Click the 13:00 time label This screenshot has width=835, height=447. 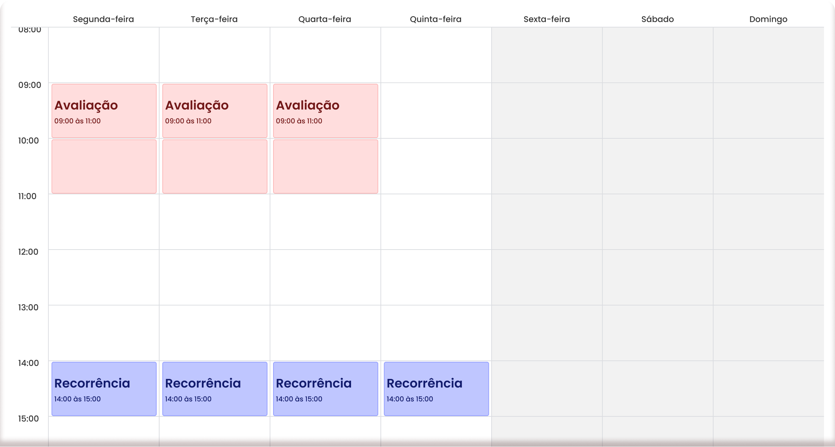pyautogui.click(x=28, y=308)
